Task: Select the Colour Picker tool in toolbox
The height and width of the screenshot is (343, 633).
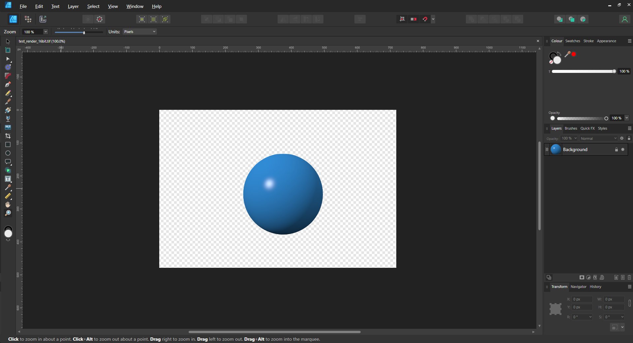Action: [x=8, y=187]
